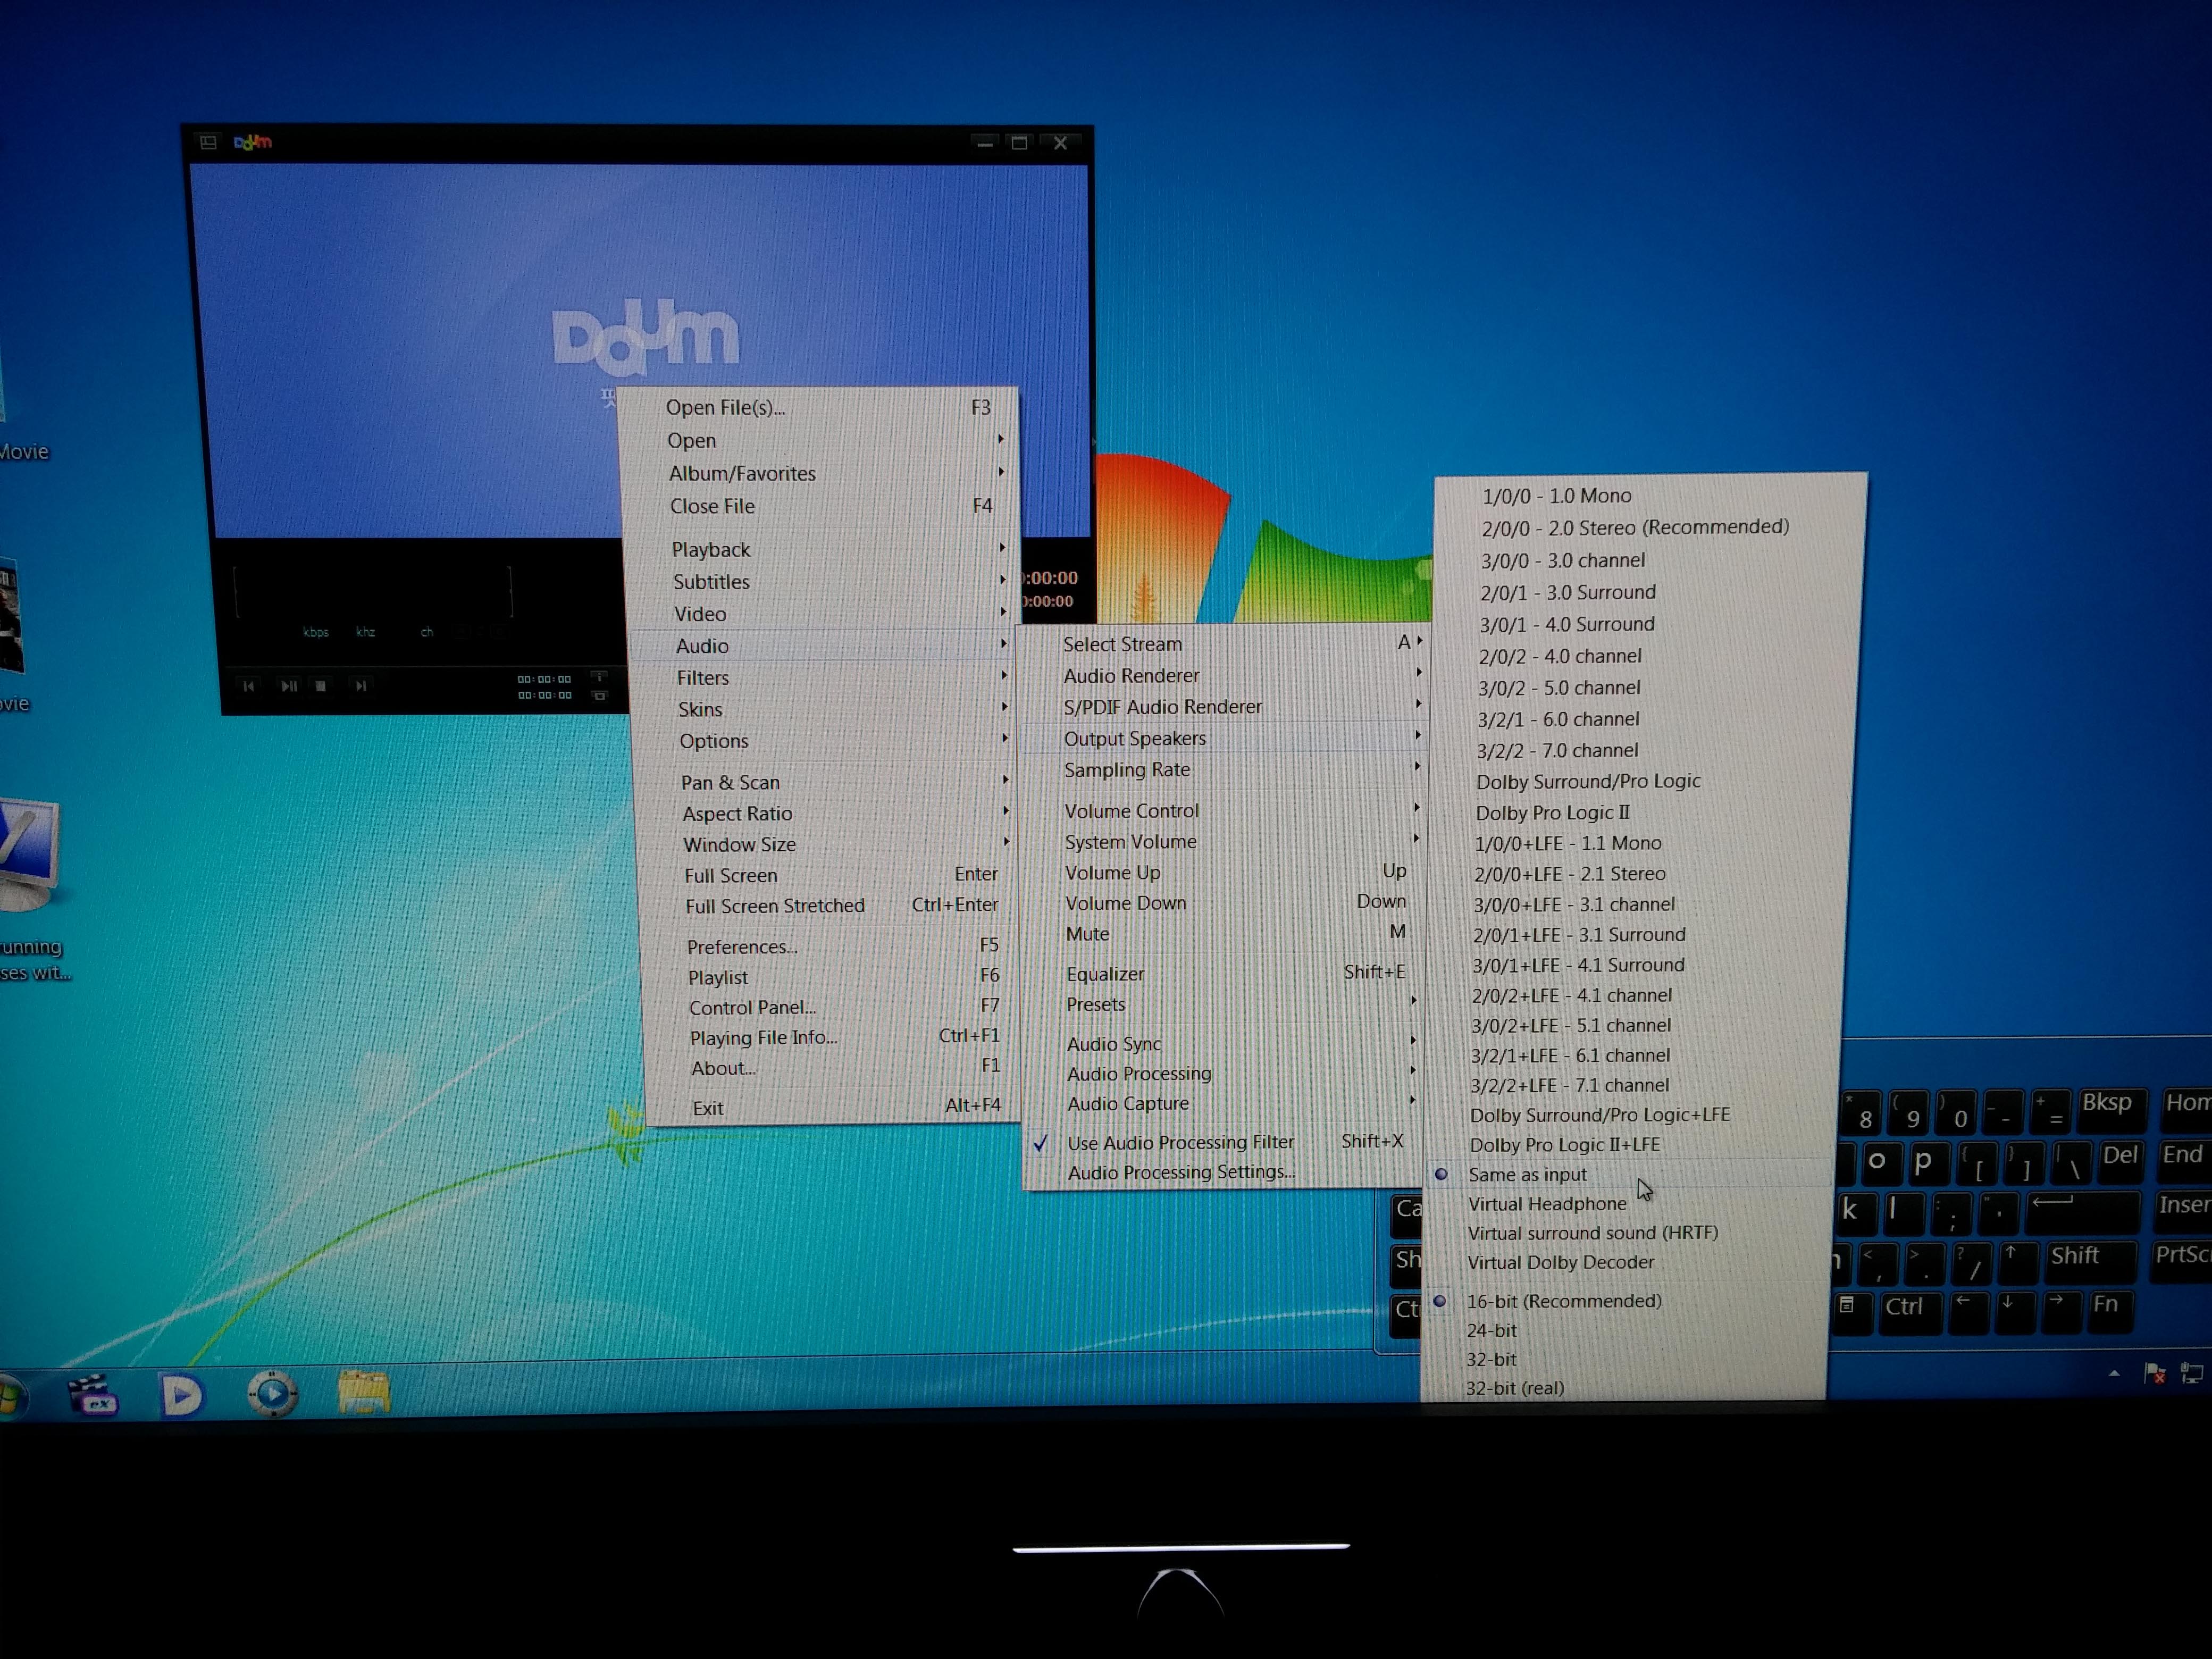Click the Daum logo in title bar
Viewport: 2212px width, 1659px height.
click(x=253, y=142)
